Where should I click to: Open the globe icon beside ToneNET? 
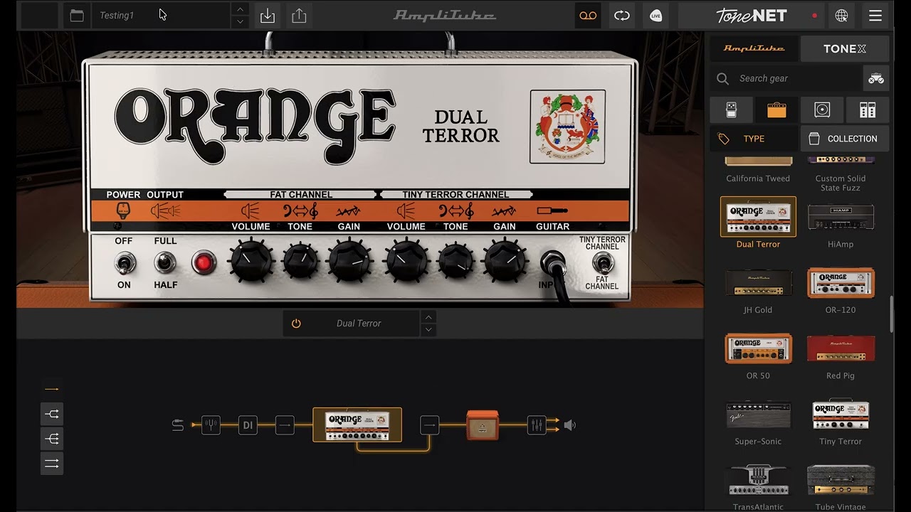842,16
